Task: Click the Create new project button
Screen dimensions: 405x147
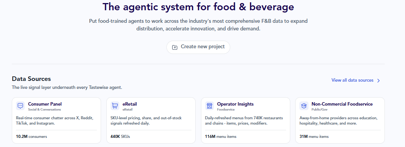Action: pos(198,47)
